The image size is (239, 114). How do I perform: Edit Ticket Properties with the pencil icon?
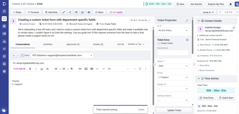click(187, 20)
